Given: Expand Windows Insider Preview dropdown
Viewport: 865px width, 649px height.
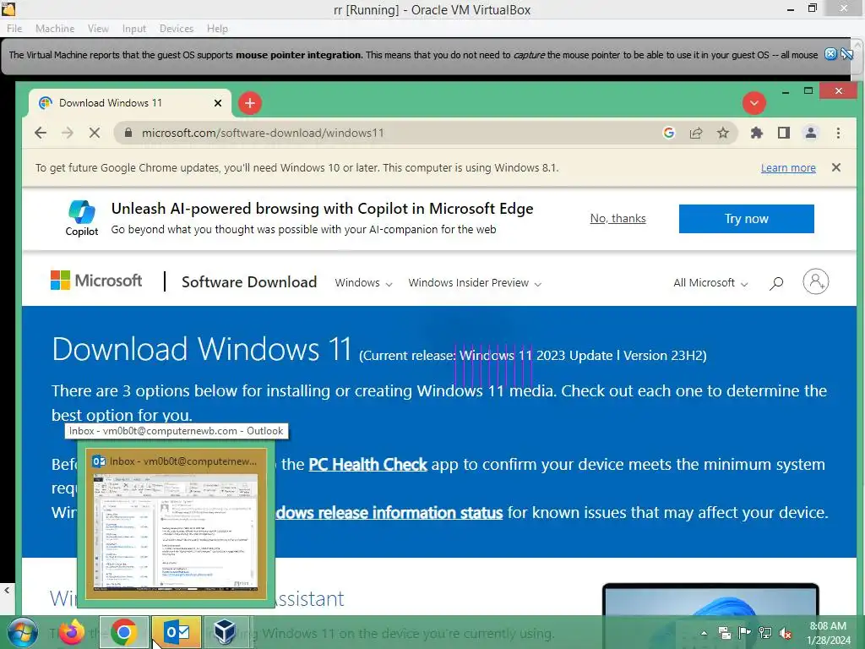Looking at the screenshot, I should (x=475, y=282).
